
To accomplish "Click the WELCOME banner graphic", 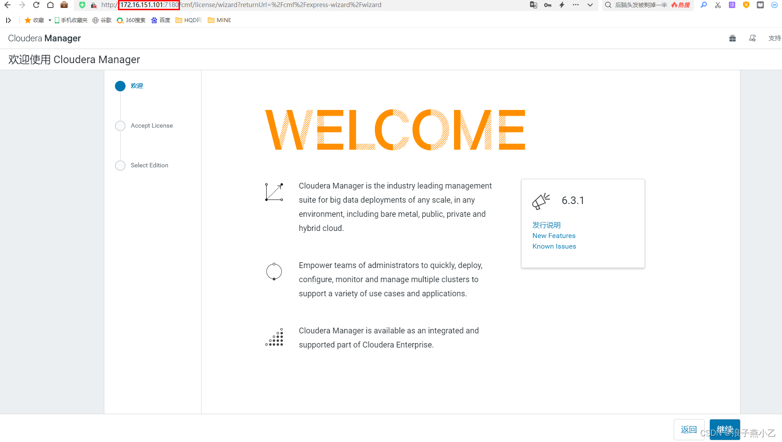I will 395,130.
